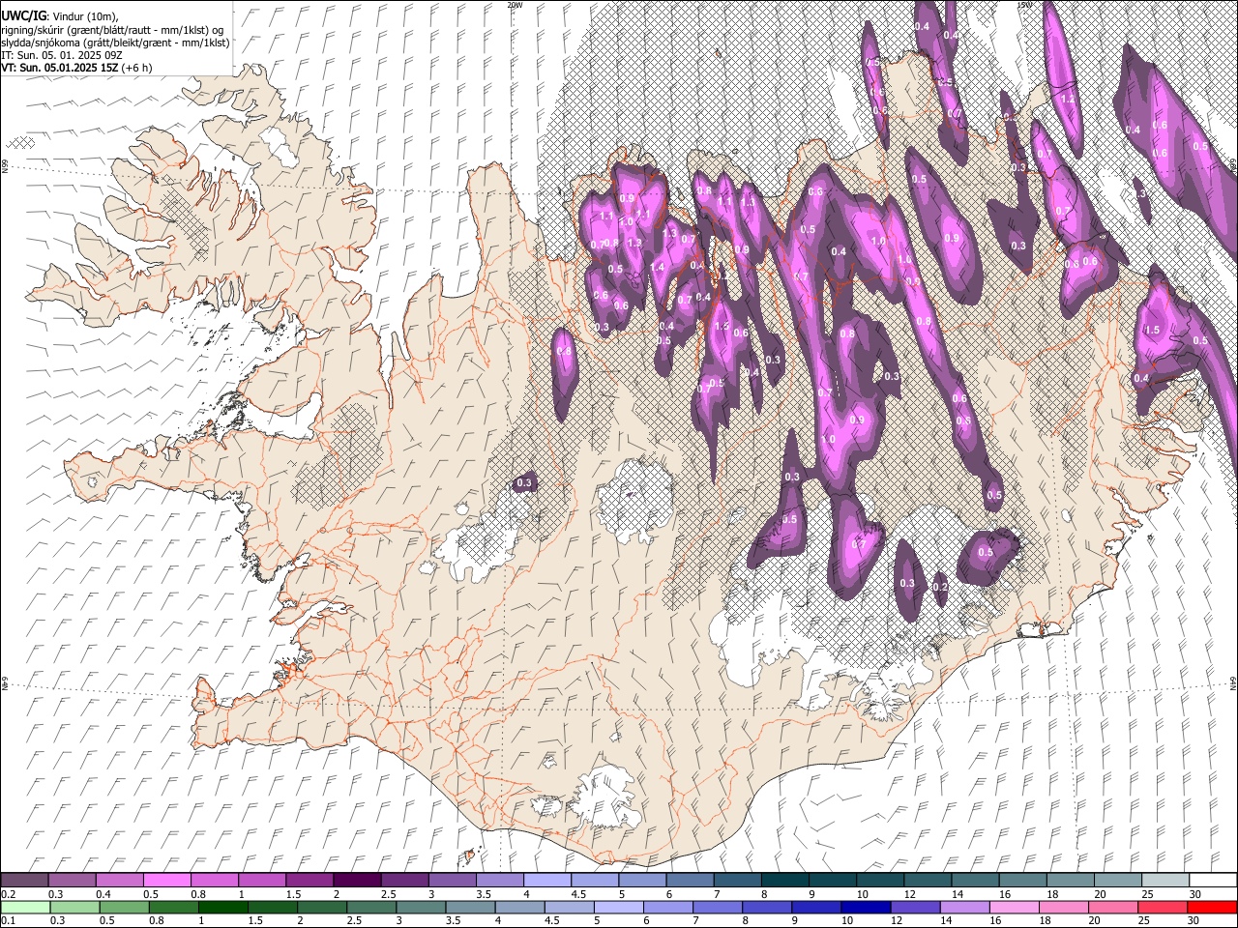Click the upper legend swatch labelled 9

click(x=832, y=880)
